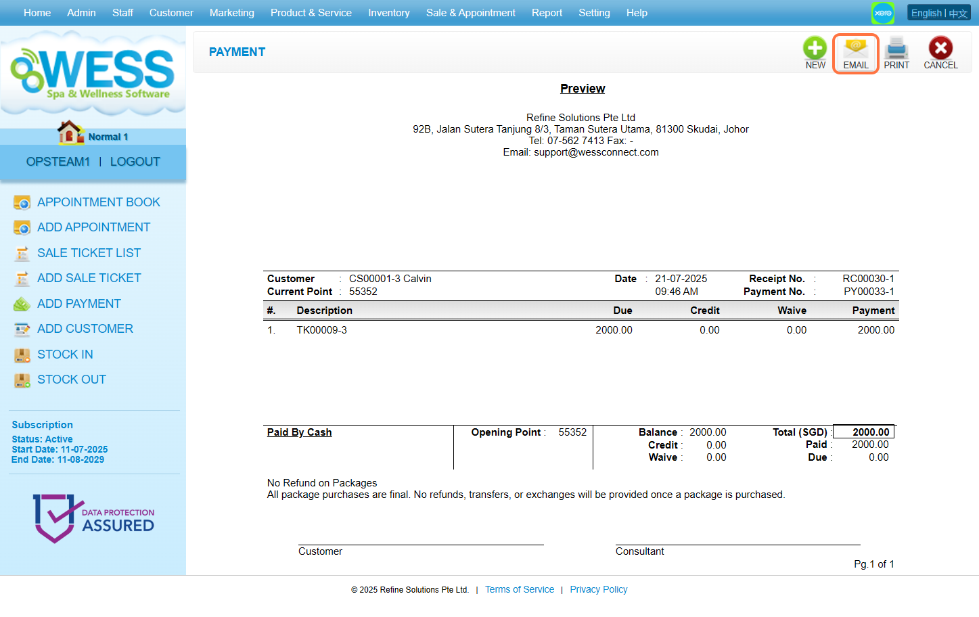Screen dimensions: 979x617
Task: Click the green NEW payment icon
Action: tap(815, 49)
